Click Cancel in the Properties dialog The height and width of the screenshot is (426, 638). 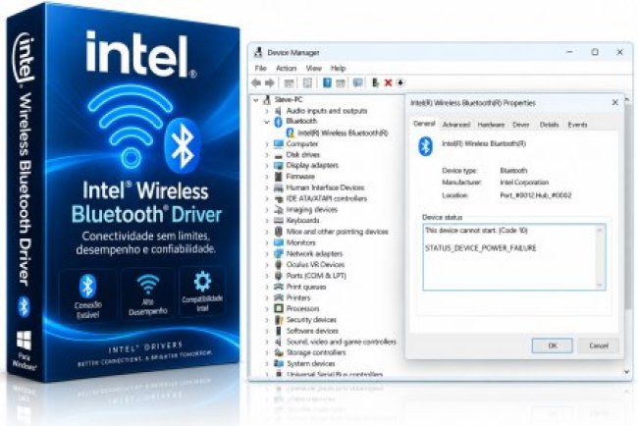coord(599,346)
